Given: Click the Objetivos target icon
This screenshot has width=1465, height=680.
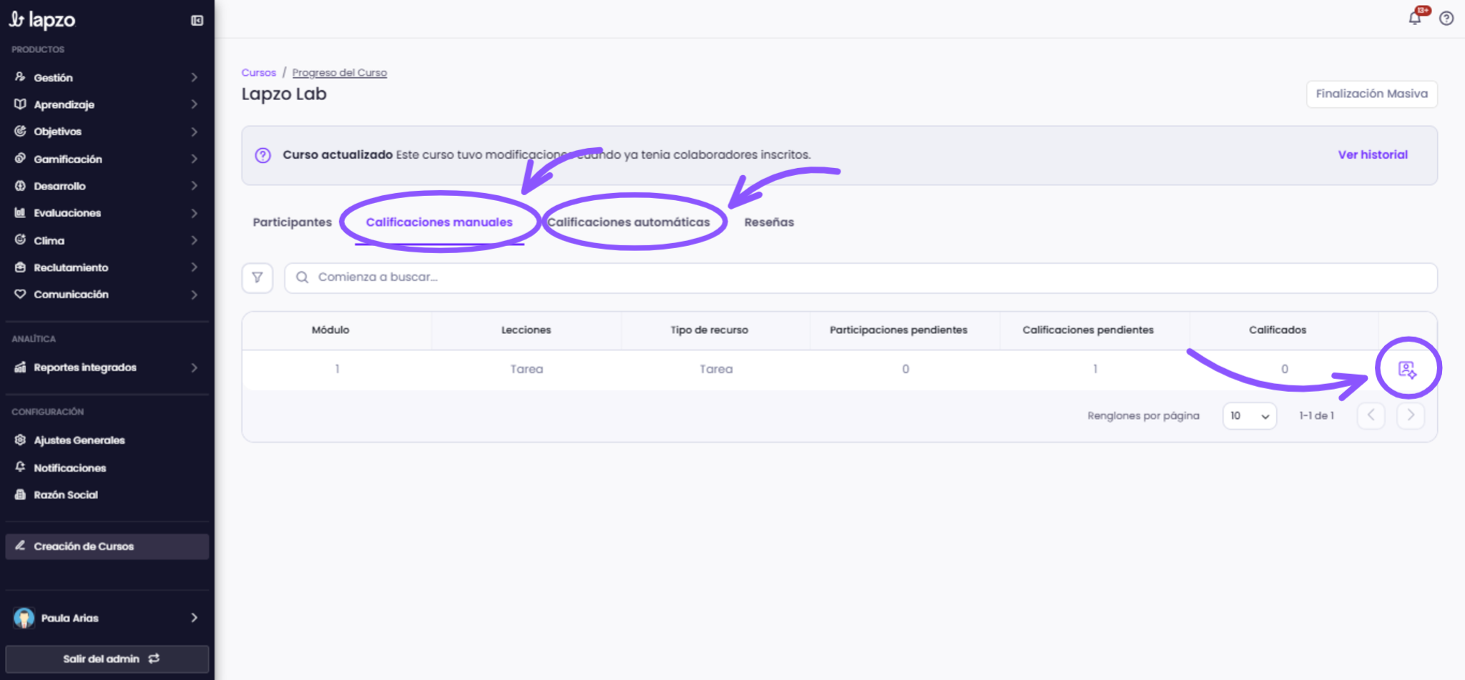Looking at the screenshot, I should click(x=20, y=132).
